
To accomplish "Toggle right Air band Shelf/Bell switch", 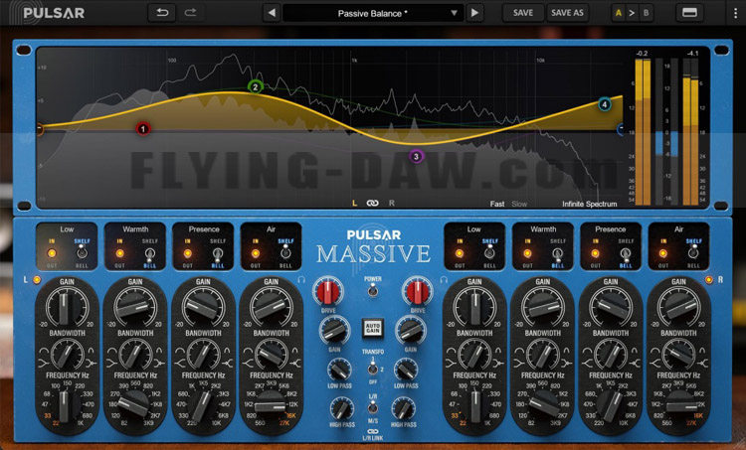I will click(693, 252).
